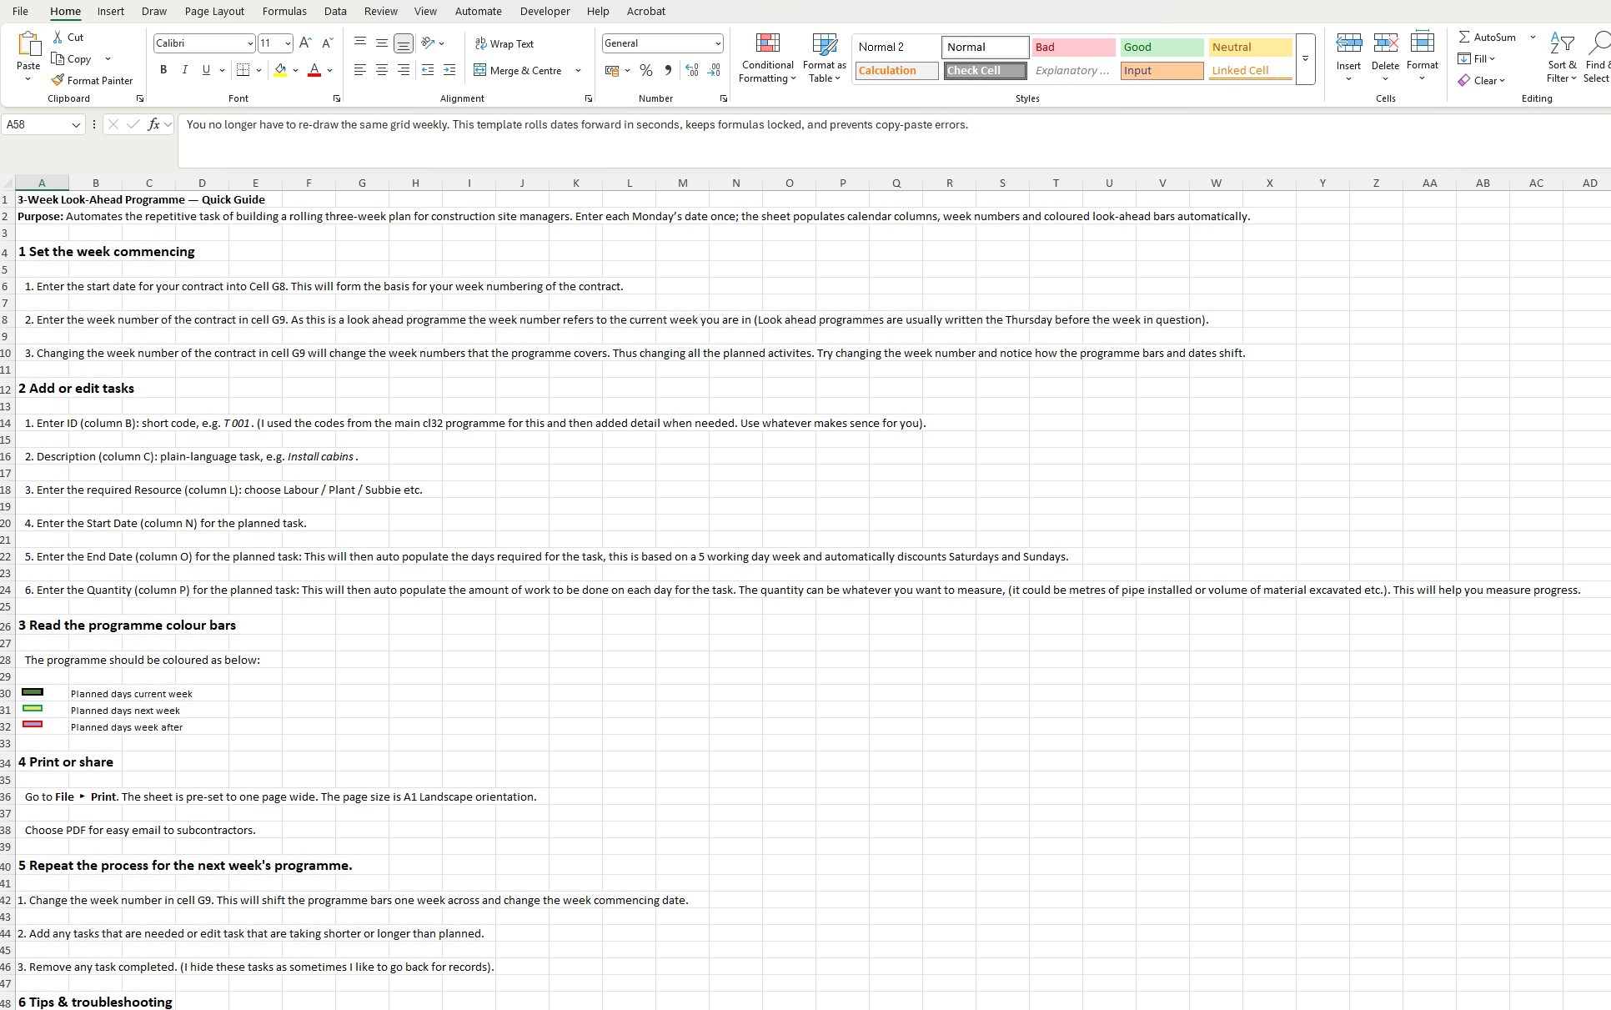Click the AutoSum button
Image resolution: width=1611 pixels, height=1010 pixels.
coord(1488,38)
